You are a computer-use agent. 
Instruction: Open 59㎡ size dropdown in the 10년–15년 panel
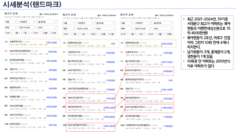point(48,27)
